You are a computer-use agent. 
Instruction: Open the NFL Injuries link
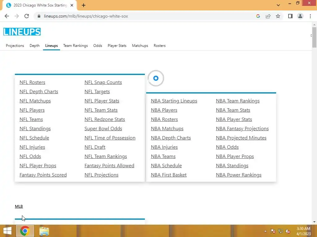coord(32,147)
